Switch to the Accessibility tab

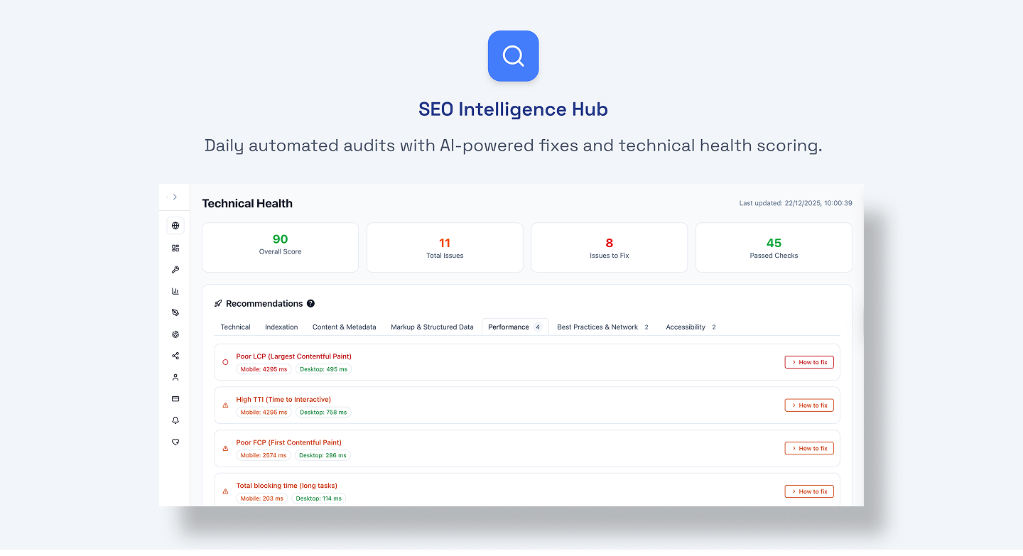click(686, 327)
